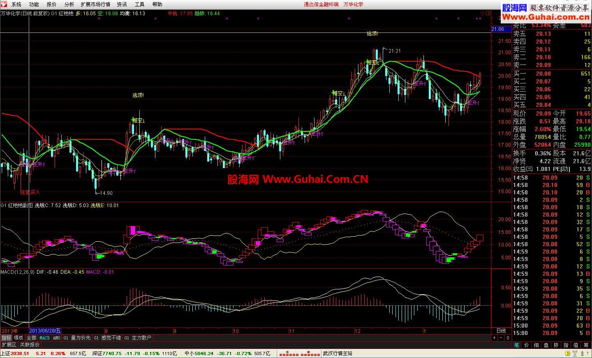The image size is (592, 358).
Task: Click the 武汉行情主站 server label
Action: tap(338, 353)
